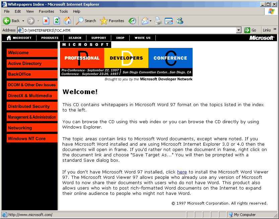Click SHOP in the black navbar
The height and width of the screenshot is (219, 279).
coord(120,38)
